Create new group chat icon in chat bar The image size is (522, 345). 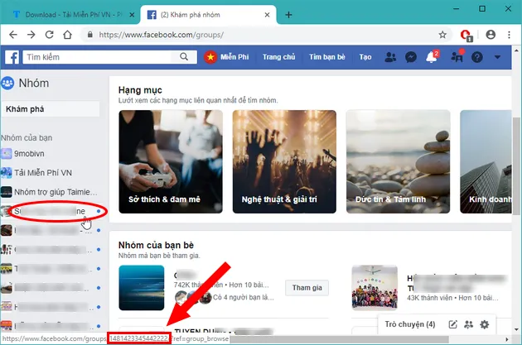click(x=469, y=324)
